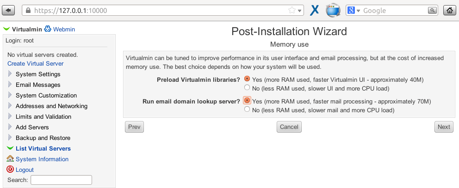Screen dimensions: 459x188
Task: Select No for email domain lookup server
Action: pyautogui.click(x=247, y=109)
